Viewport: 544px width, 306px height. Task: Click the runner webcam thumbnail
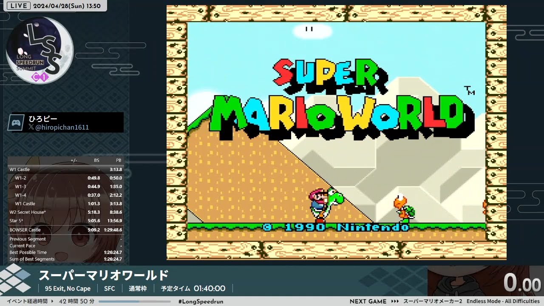[x=465, y=281]
